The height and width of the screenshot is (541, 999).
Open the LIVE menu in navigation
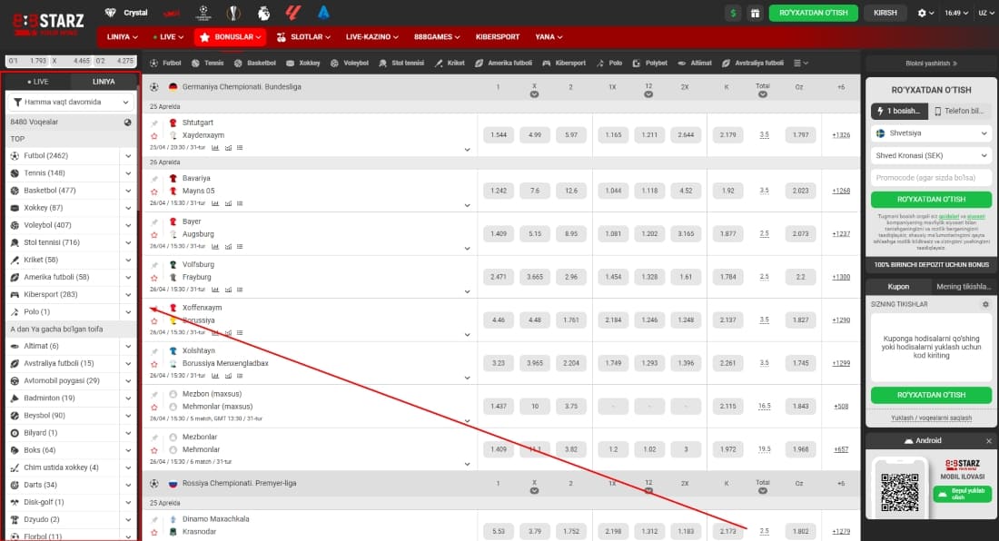[168, 37]
